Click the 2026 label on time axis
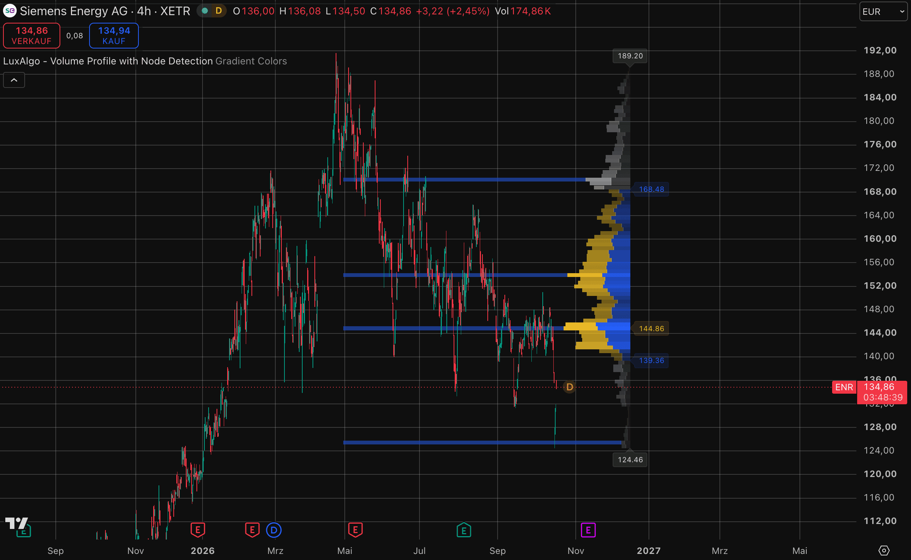 [203, 551]
